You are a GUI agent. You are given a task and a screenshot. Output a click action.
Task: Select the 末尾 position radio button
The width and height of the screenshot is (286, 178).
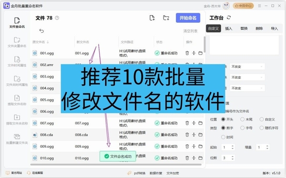[242, 119]
